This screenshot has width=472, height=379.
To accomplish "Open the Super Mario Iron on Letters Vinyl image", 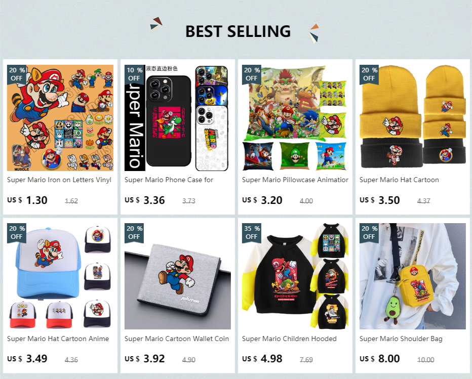I will 60,118.
